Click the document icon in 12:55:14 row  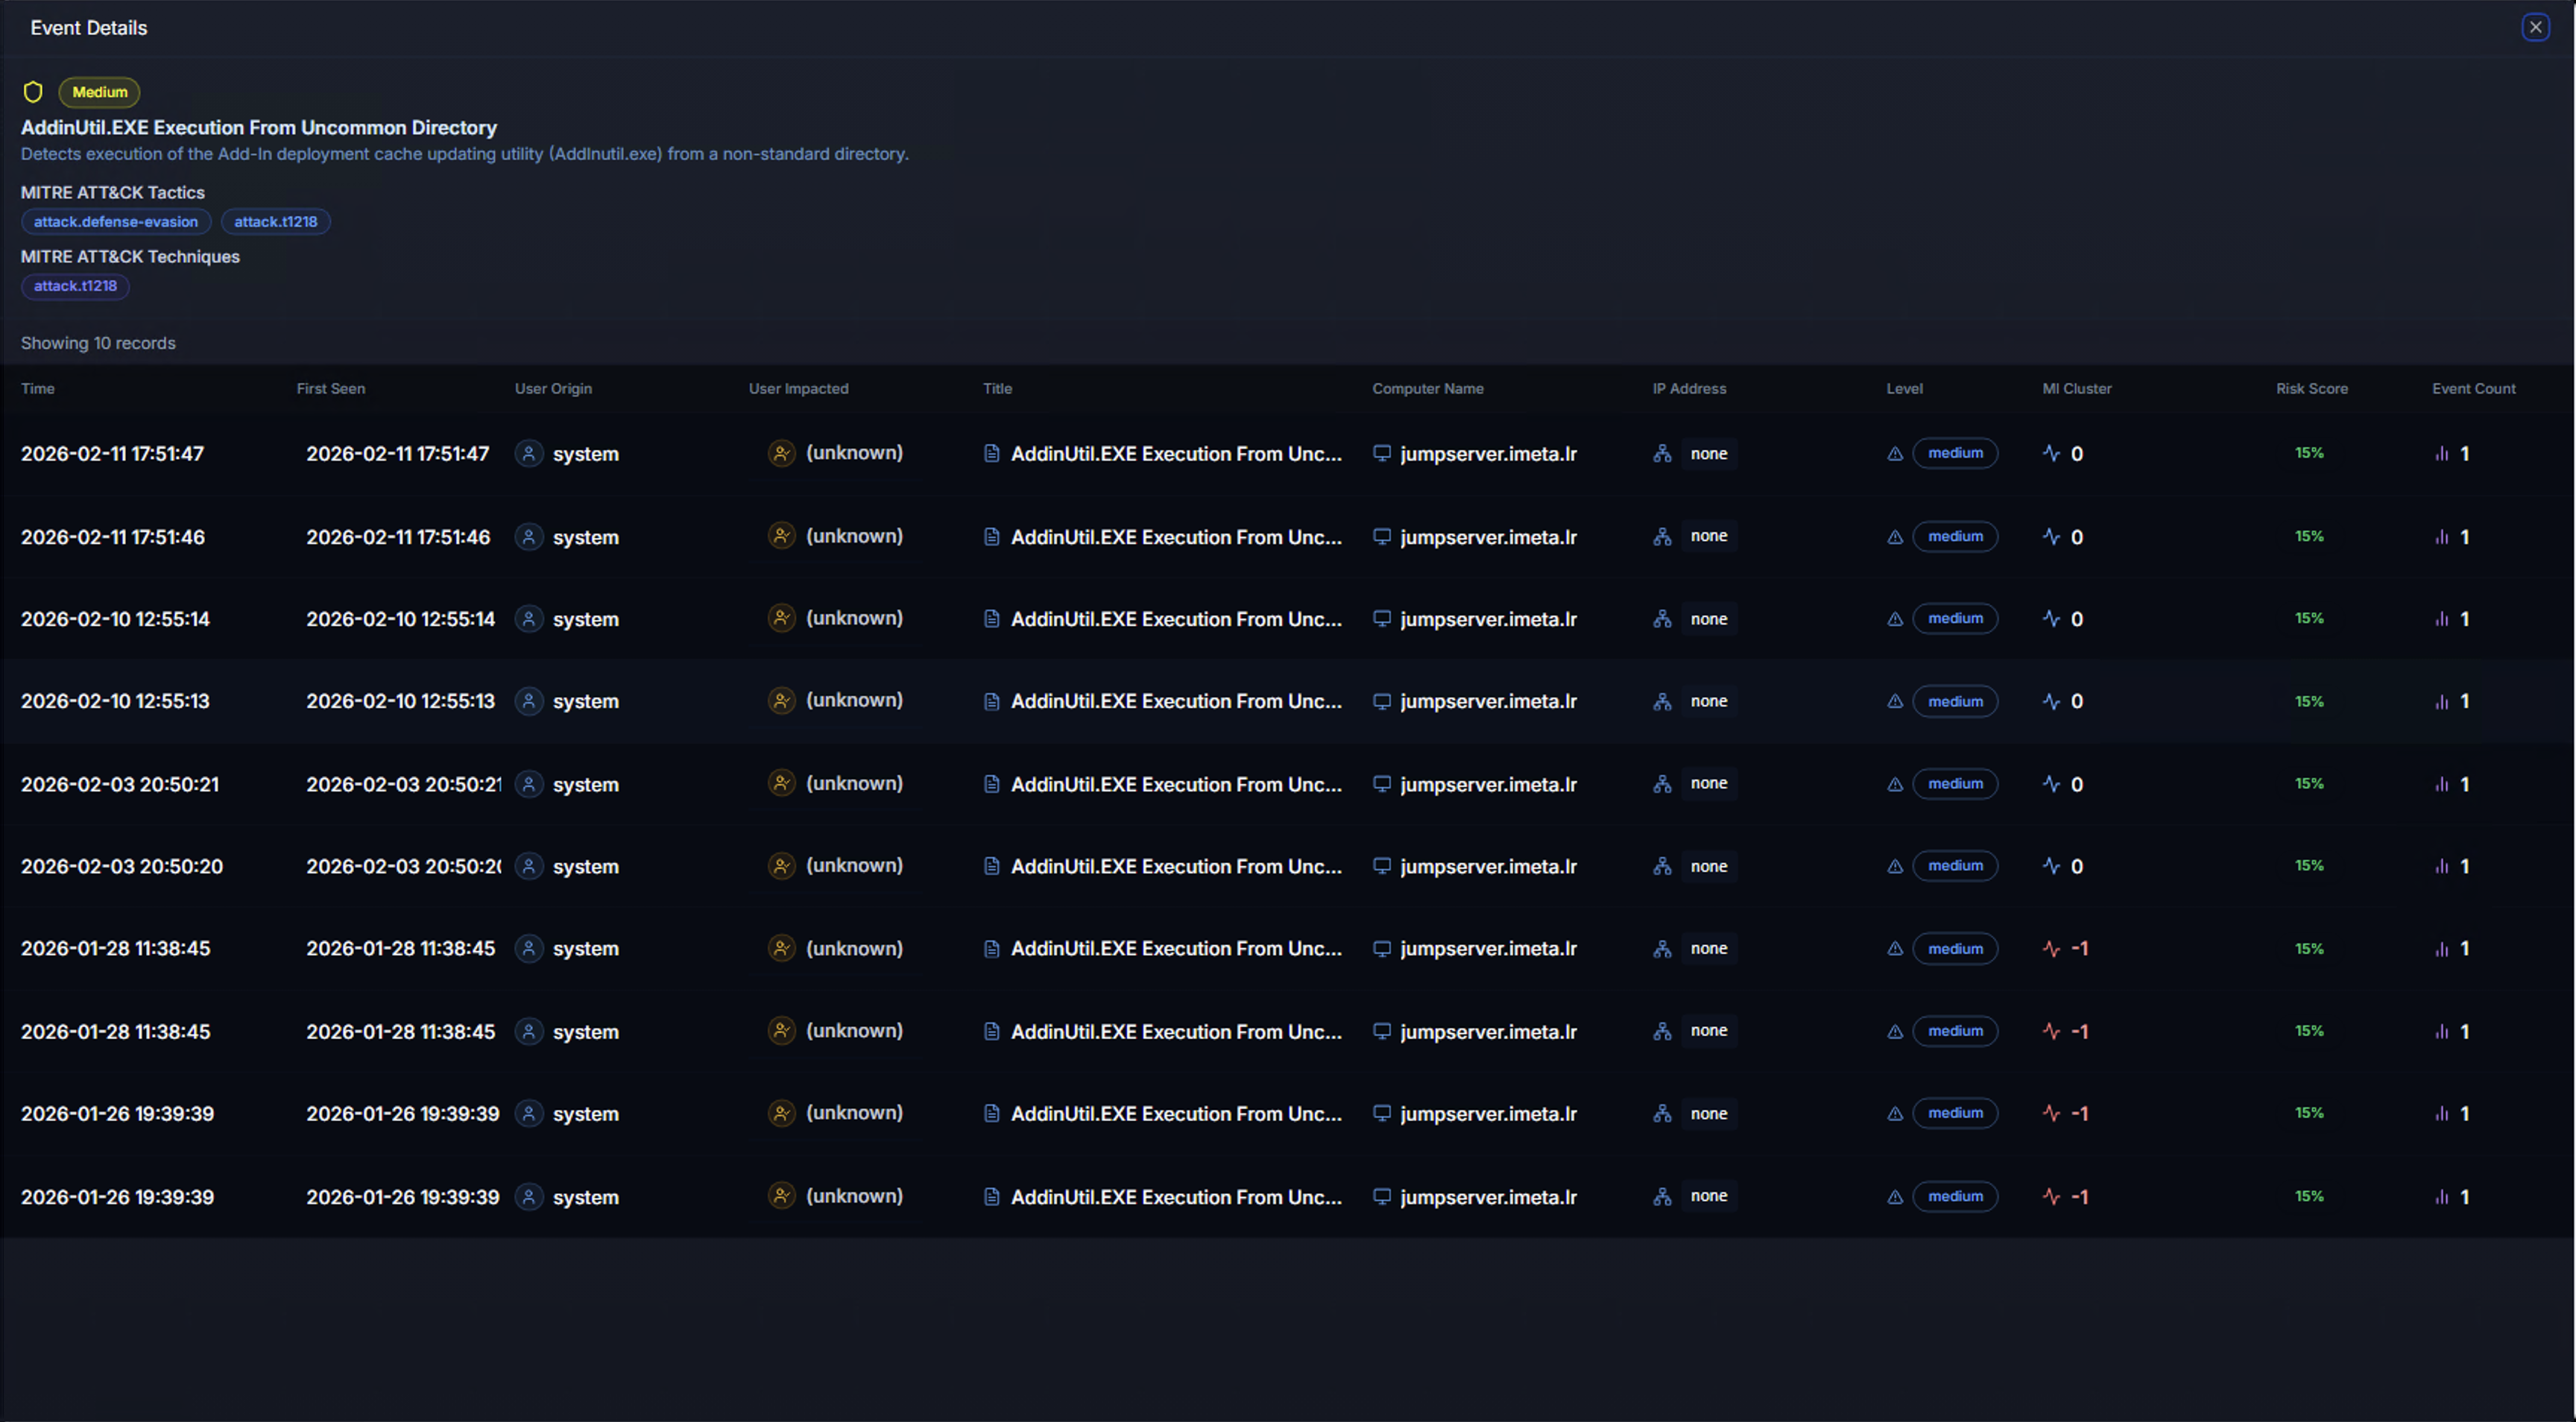pos(991,619)
